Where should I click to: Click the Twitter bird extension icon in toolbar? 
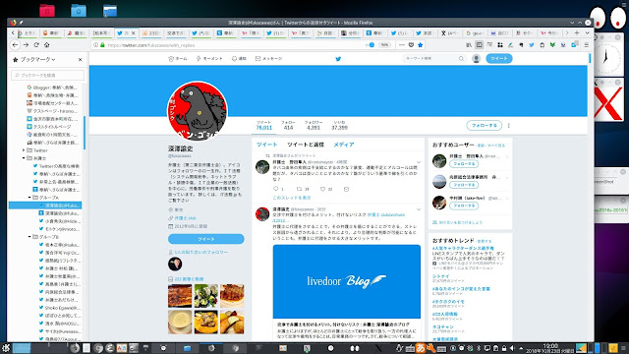[x=531, y=45]
